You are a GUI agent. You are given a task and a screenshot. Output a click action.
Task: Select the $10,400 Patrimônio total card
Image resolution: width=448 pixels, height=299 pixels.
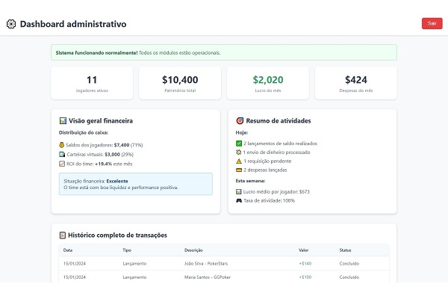tap(180, 83)
